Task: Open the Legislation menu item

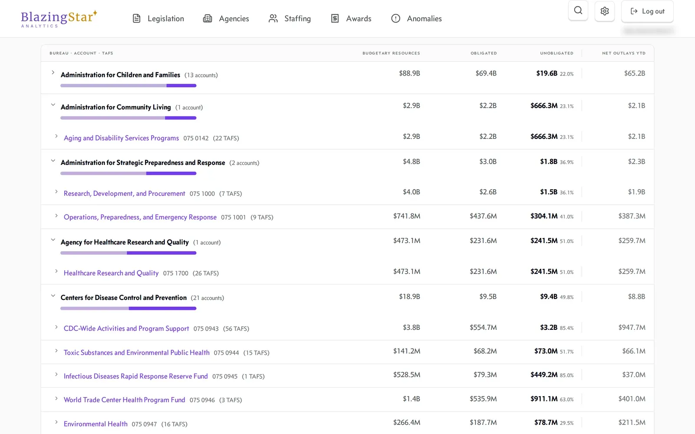Action: click(x=158, y=19)
